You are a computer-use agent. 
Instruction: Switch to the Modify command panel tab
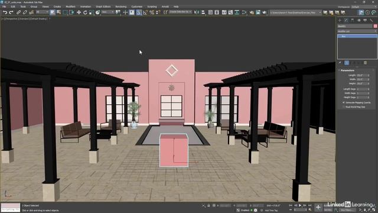pyautogui.click(x=346, y=20)
